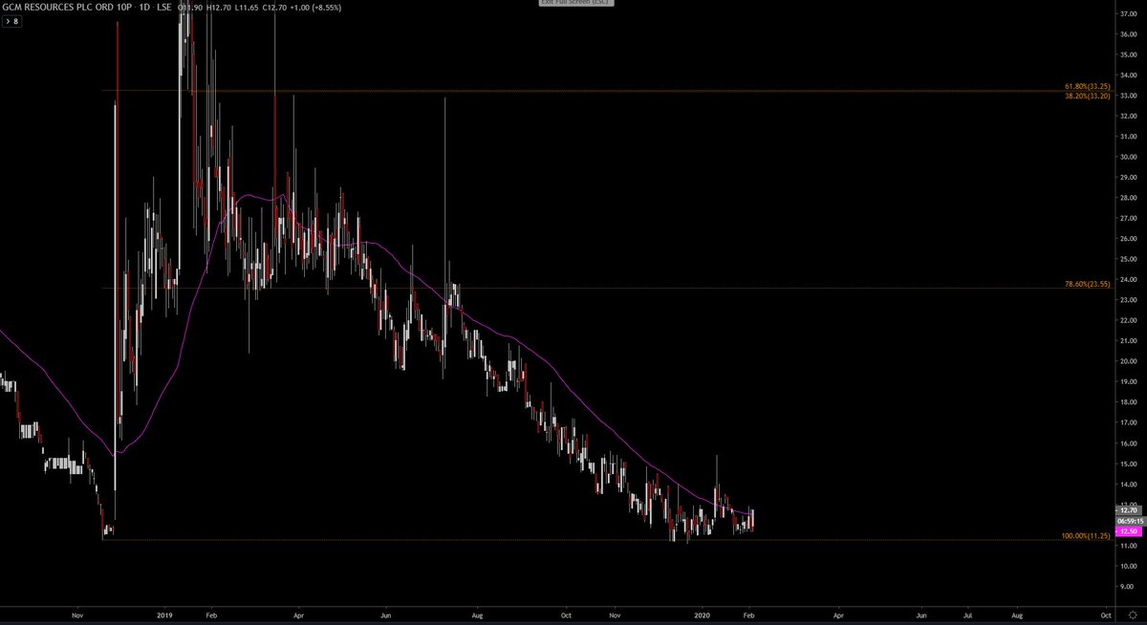1147x625 pixels.
Task: Click the 37.00 price scale label
Action: pyautogui.click(x=1128, y=14)
